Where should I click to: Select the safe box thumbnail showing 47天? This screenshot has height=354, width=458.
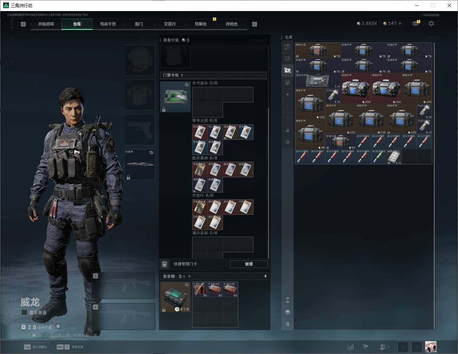click(x=175, y=297)
